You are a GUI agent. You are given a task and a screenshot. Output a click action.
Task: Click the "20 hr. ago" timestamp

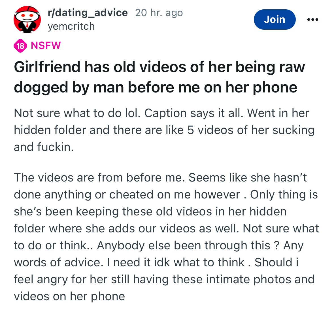click(159, 13)
